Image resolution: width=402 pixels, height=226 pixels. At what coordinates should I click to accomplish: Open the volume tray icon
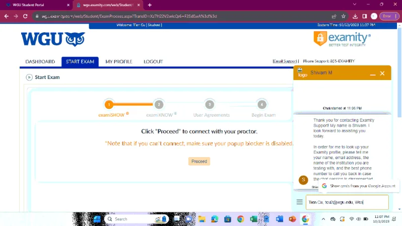(x=358, y=219)
